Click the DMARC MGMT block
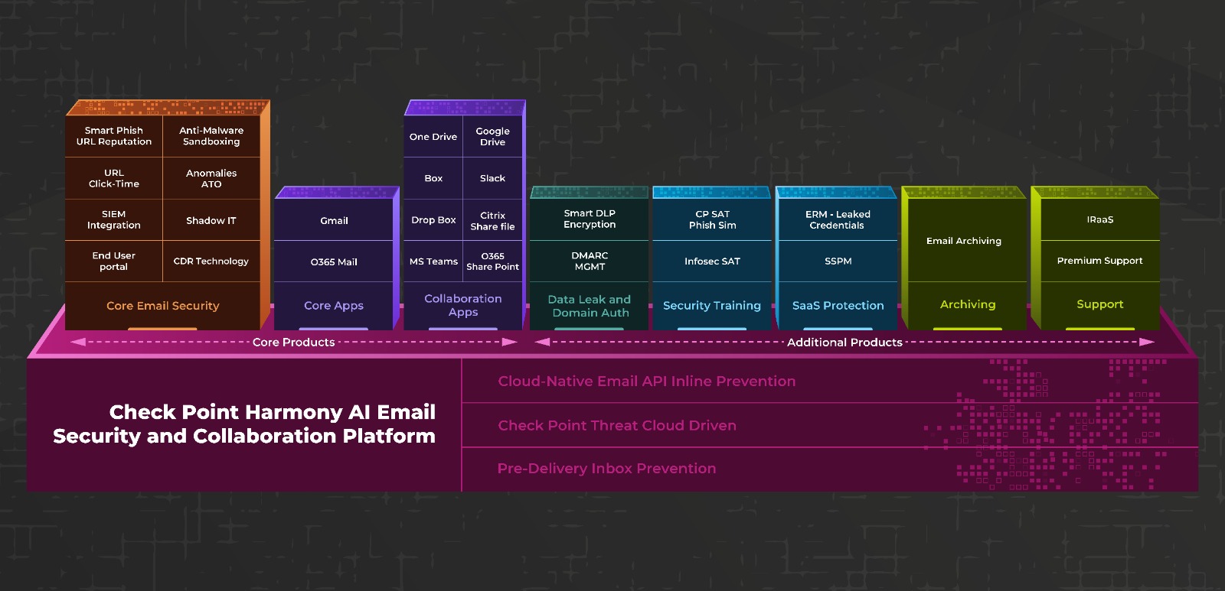The height and width of the screenshot is (591, 1225). (590, 261)
